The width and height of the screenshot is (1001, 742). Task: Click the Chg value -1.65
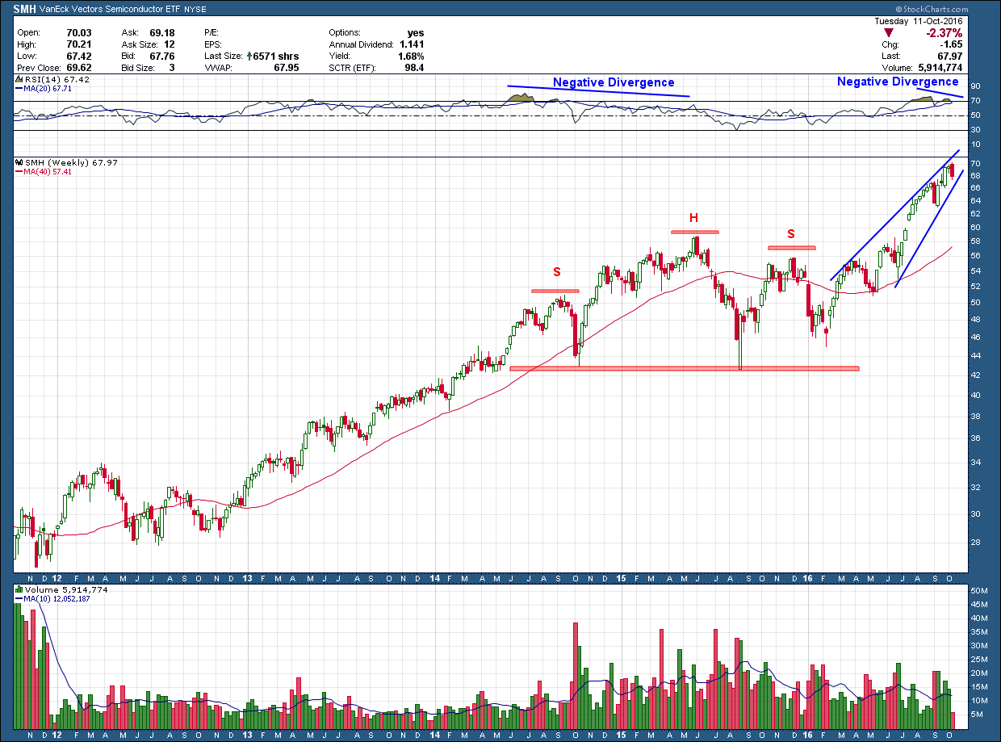point(950,44)
